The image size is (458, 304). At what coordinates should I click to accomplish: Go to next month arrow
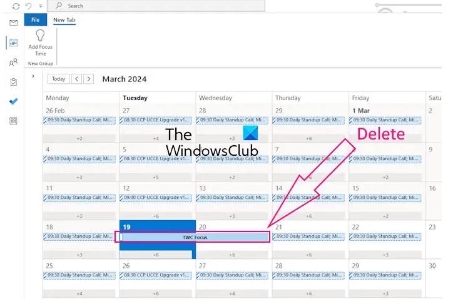pyautogui.click(x=88, y=79)
